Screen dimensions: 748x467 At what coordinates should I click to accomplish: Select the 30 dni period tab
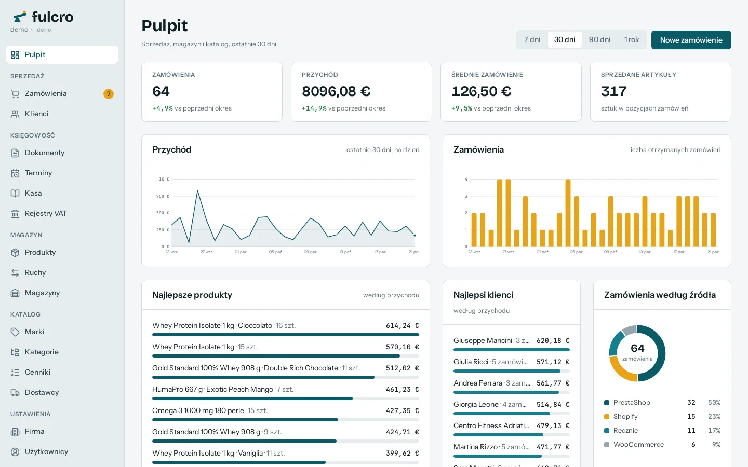coord(565,40)
